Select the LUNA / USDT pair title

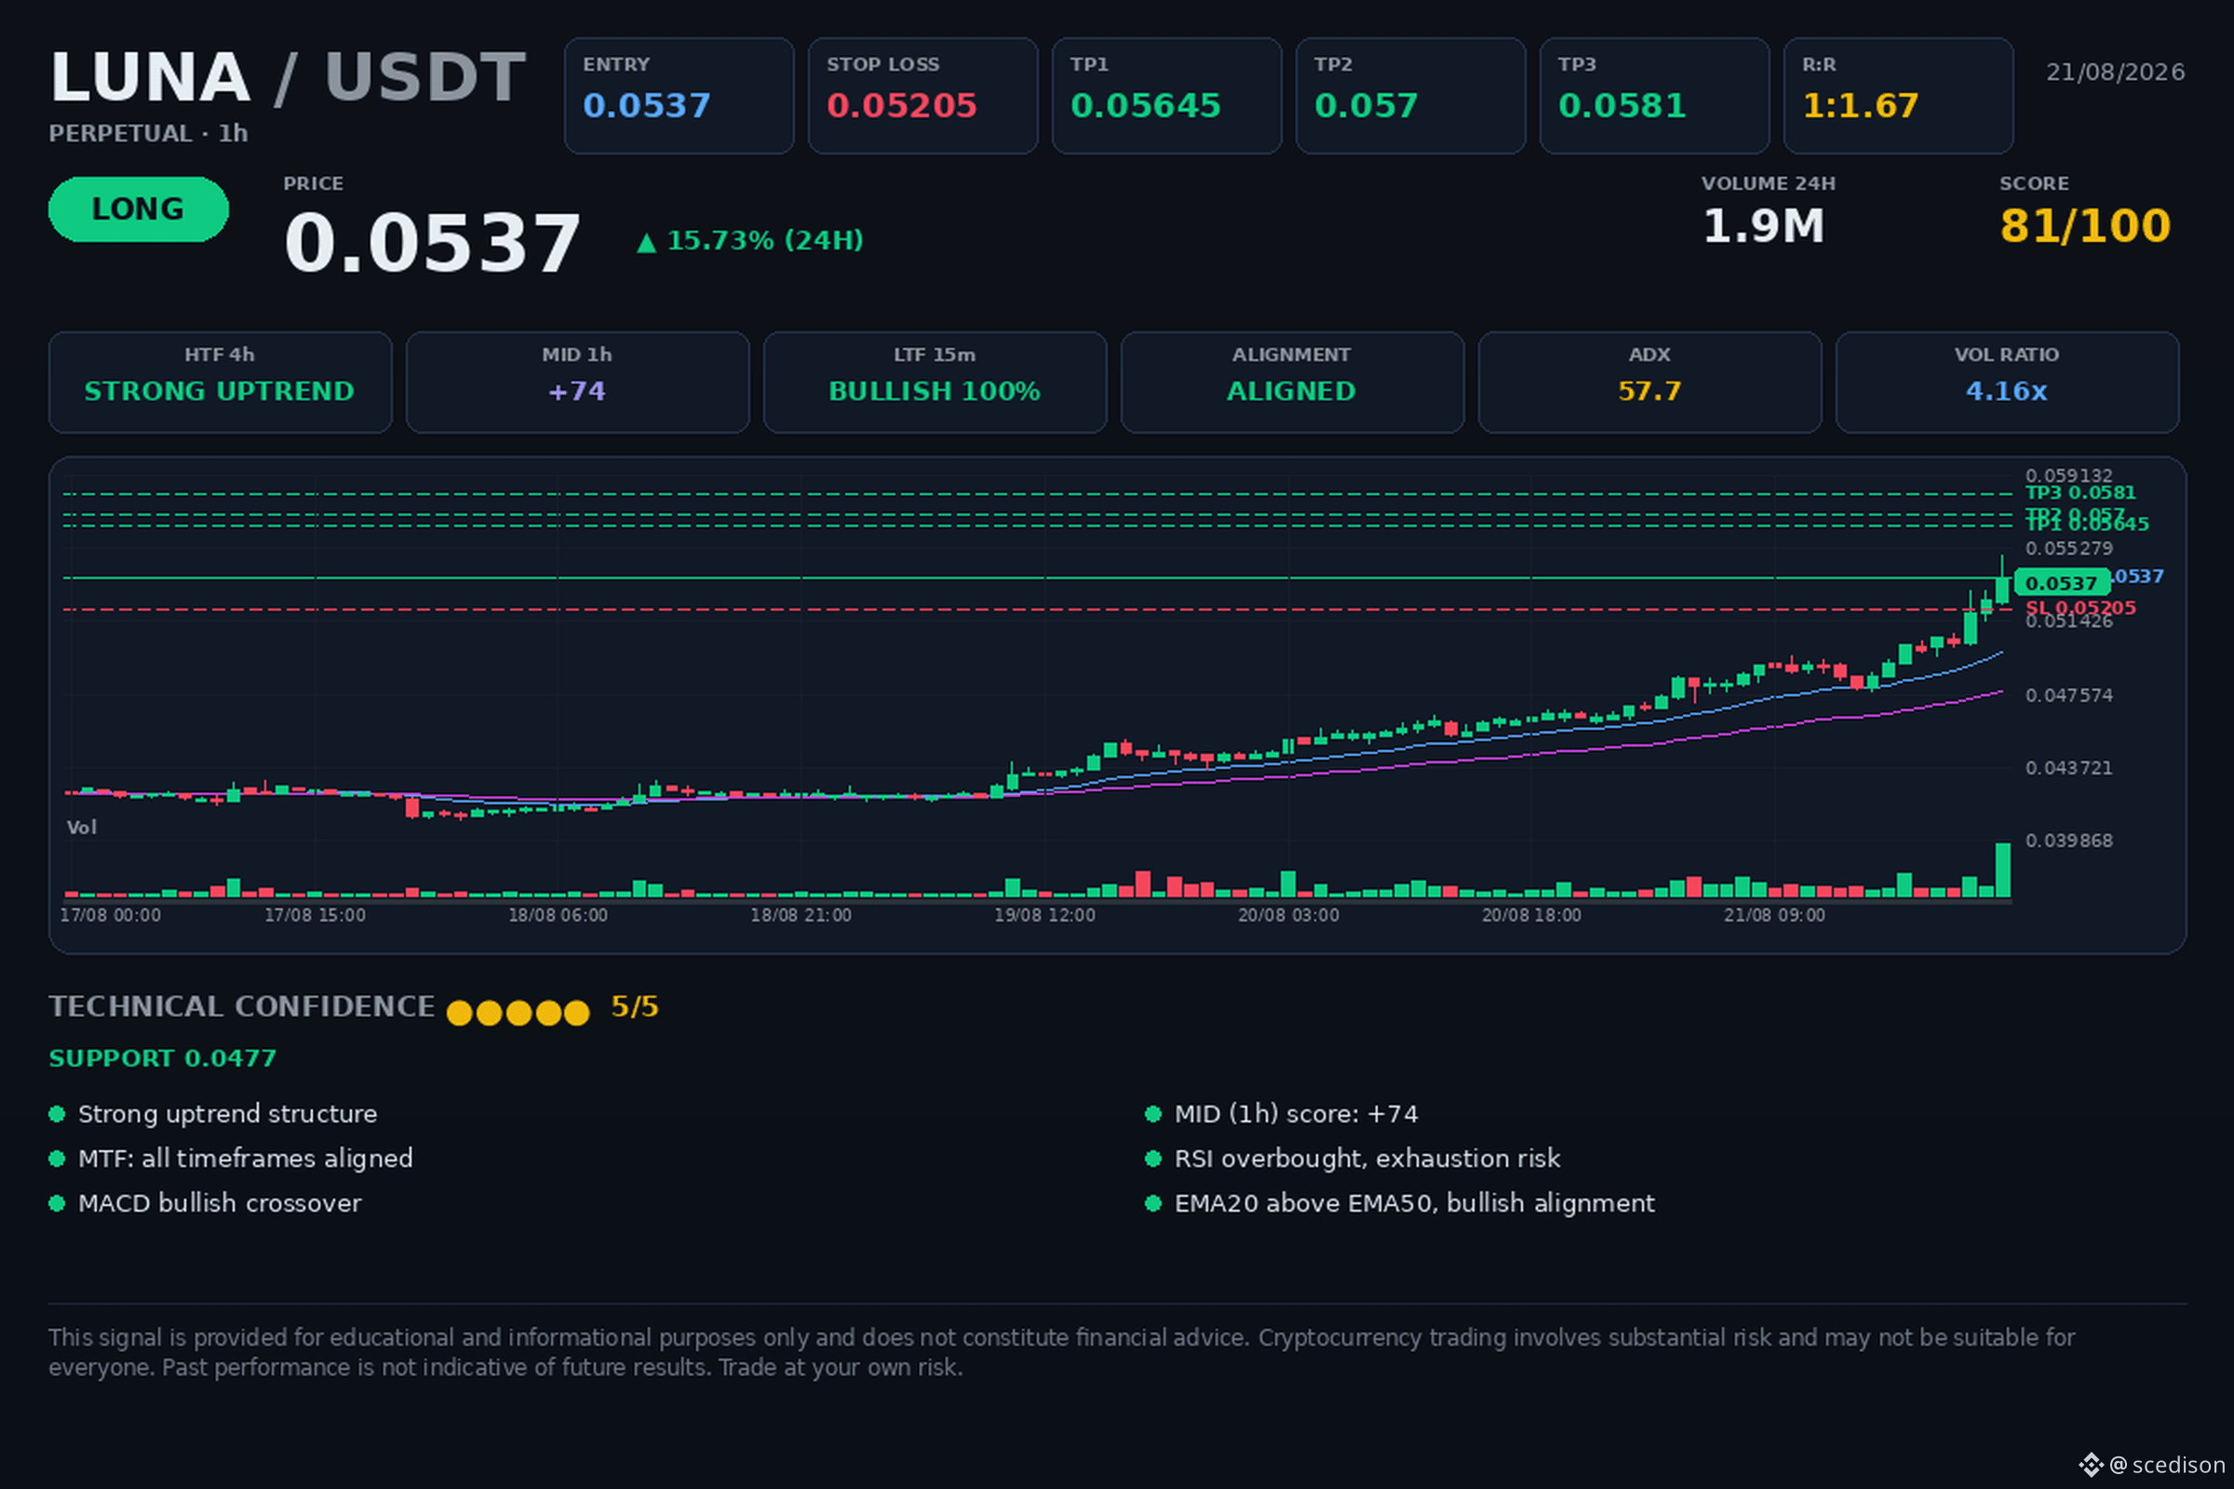(288, 77)
